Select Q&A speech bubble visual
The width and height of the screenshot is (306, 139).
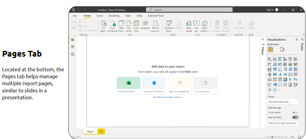(x=280, y=85)
